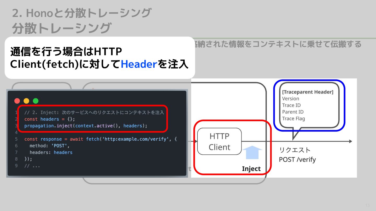Click the HTTP Client box in diagram
Screen dimensions: 376x211
click(x=219, y=141)
